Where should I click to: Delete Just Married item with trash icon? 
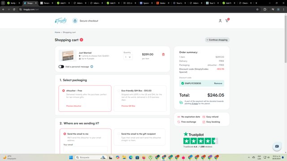(163, 55)
